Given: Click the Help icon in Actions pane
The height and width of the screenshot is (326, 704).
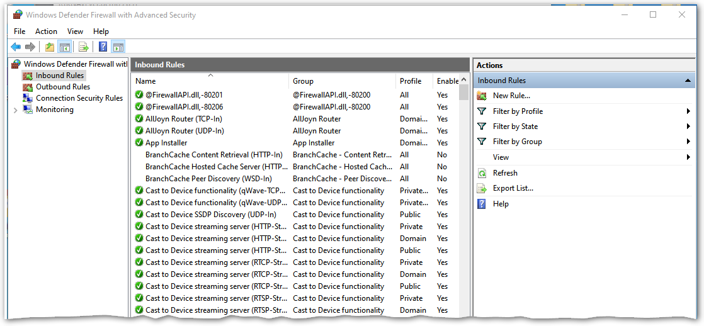Looking at the screenshot, I should [482, 204].
